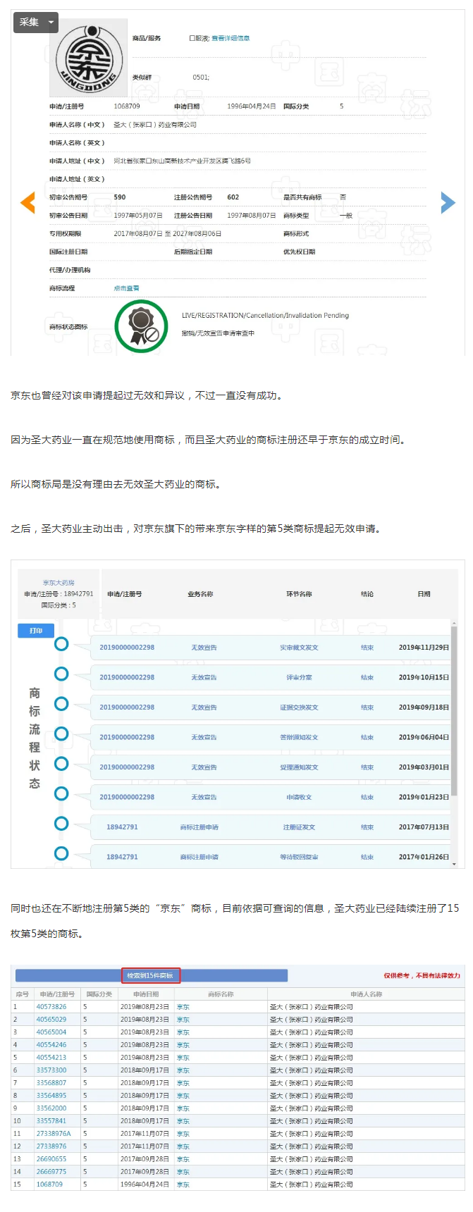Open registration number 33564895 link
The height and width of the screenshot is (1212, 473).
click(x=51, y=1096)
